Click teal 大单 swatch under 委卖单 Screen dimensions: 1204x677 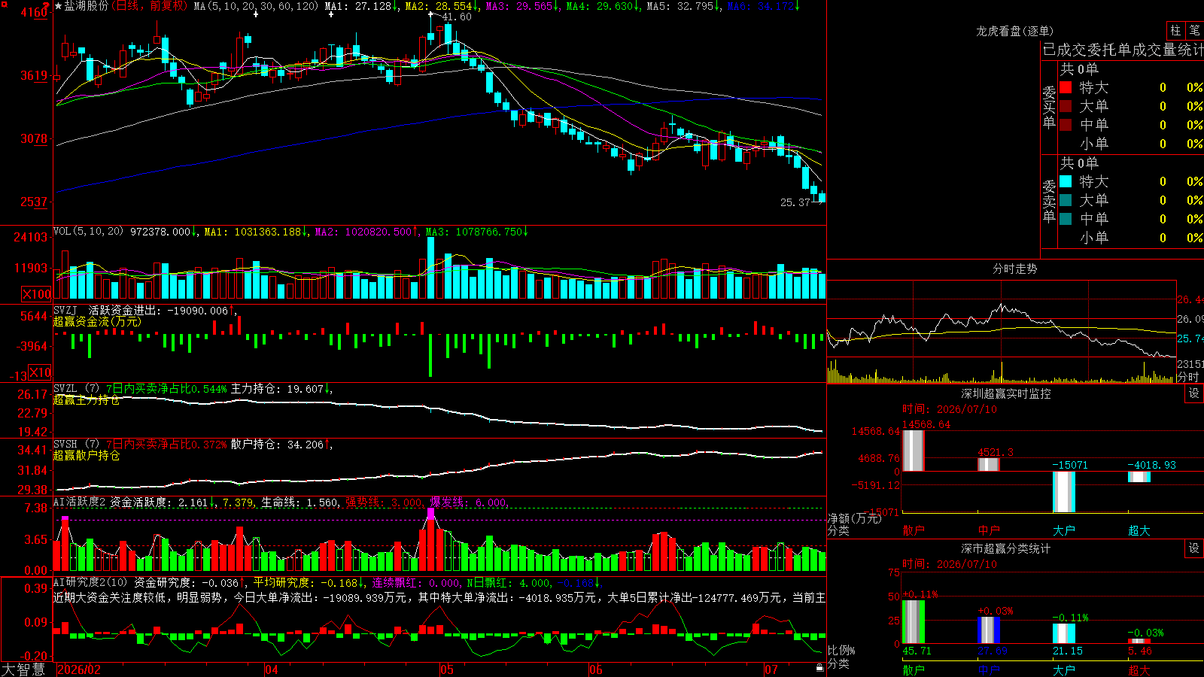pyautogui.click(x=1066, y=200)
